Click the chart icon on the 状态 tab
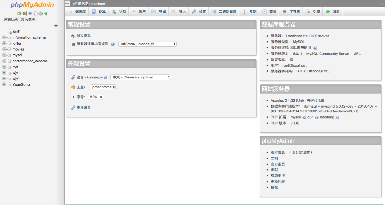385x205 pixels. [114, 12]
